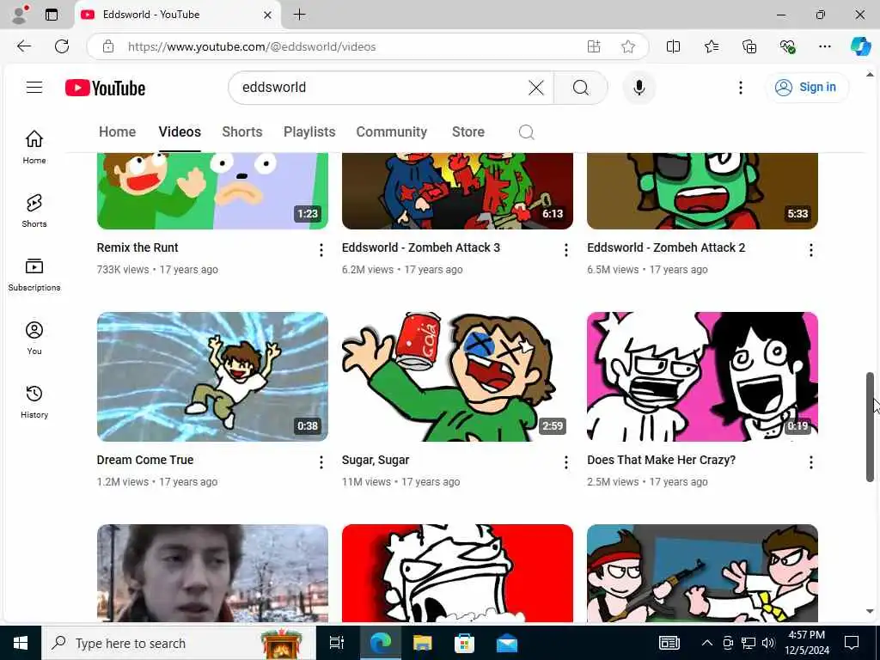Refresh the page
Viewport: 880px width, 660px height.
pyautogui.click(x=62, y=46)
